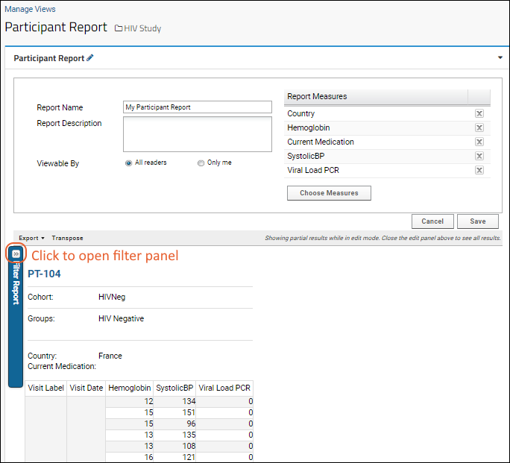Click the partial results notice text
The height and width of the screenshot is (463, 510).
[x=382, y=238]
